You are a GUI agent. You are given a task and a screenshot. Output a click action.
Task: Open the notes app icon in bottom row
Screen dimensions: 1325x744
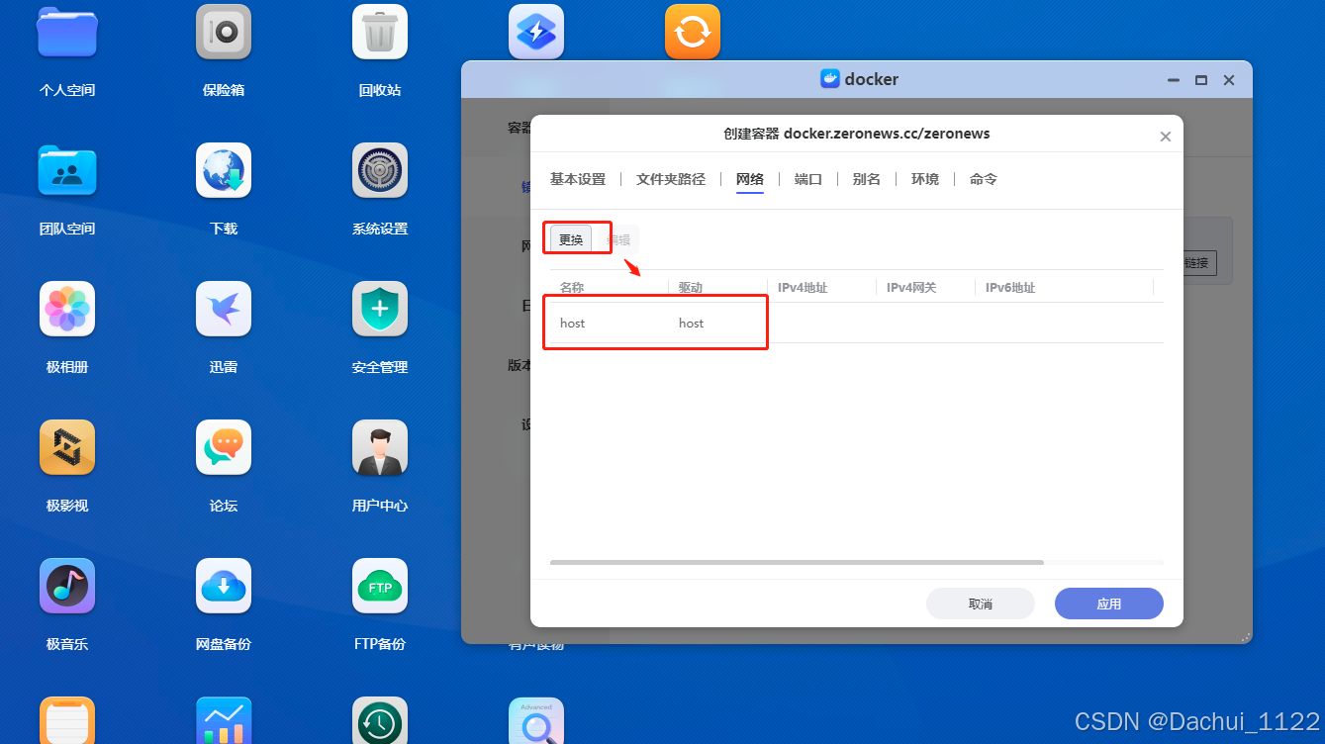point(67,720)
